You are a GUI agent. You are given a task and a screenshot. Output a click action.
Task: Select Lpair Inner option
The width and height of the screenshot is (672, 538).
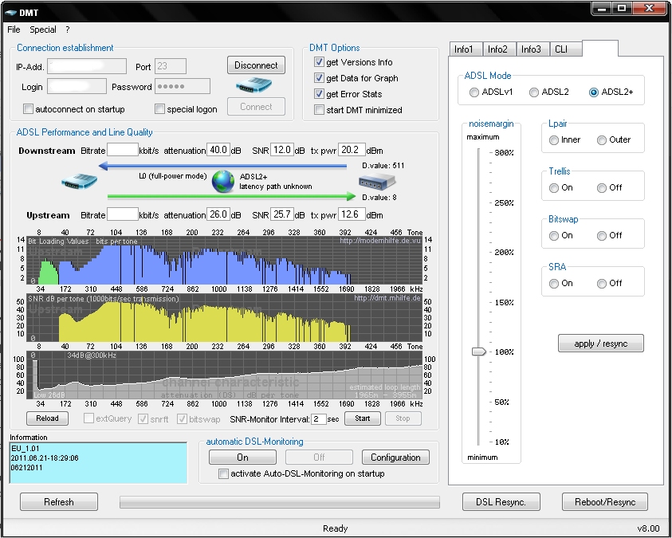click(554, 140)
